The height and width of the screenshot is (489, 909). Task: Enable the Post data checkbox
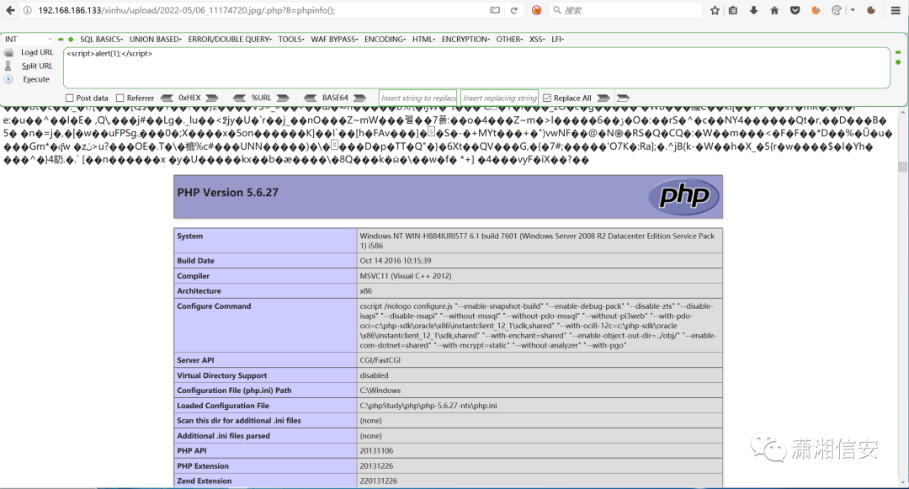tap(70, 98)
